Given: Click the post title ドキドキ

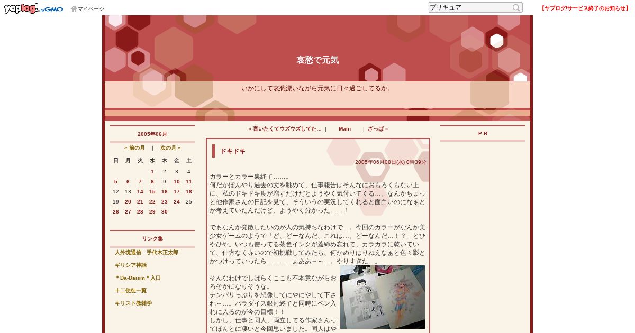Looking at the screenshot, I should click(x=233, y=151).
